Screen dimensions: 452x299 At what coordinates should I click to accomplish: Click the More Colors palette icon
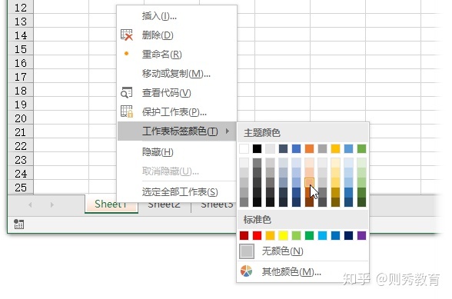[x=246, y=271]
